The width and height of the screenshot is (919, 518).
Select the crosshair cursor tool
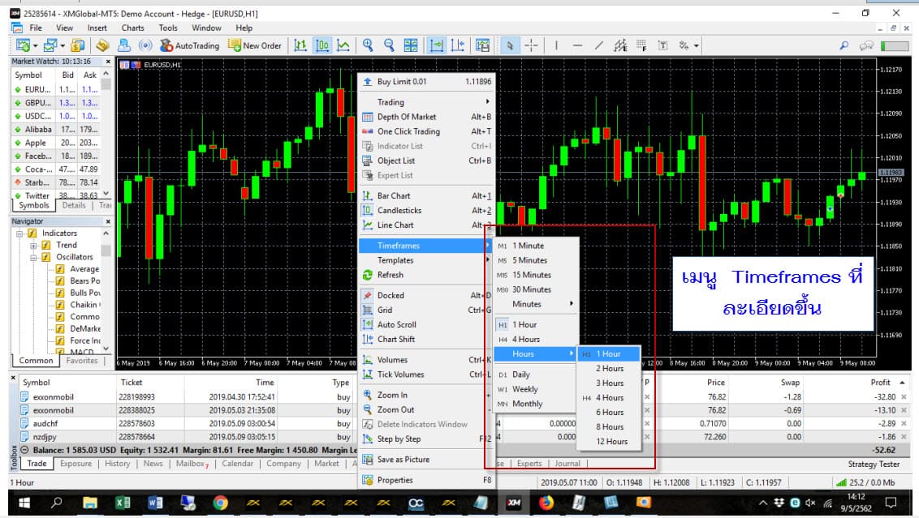click(x=531, y=45)
